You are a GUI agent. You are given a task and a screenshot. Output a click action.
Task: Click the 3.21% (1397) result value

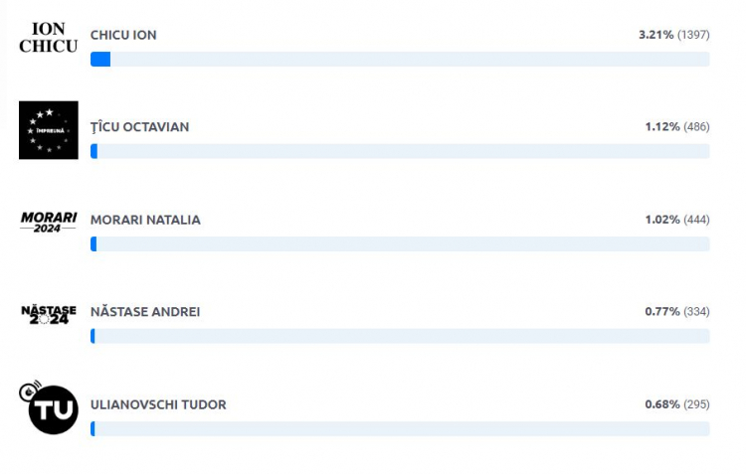click(673, 35)
